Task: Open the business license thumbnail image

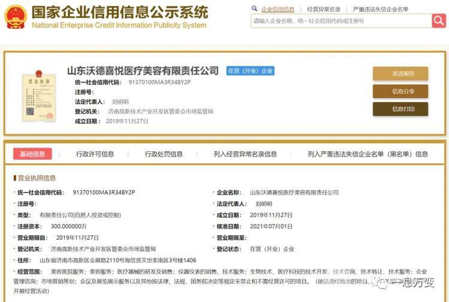Action: 39,96
